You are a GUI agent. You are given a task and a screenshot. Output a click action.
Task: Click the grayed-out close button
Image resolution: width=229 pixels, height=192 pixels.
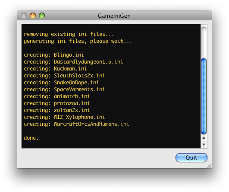24,16
